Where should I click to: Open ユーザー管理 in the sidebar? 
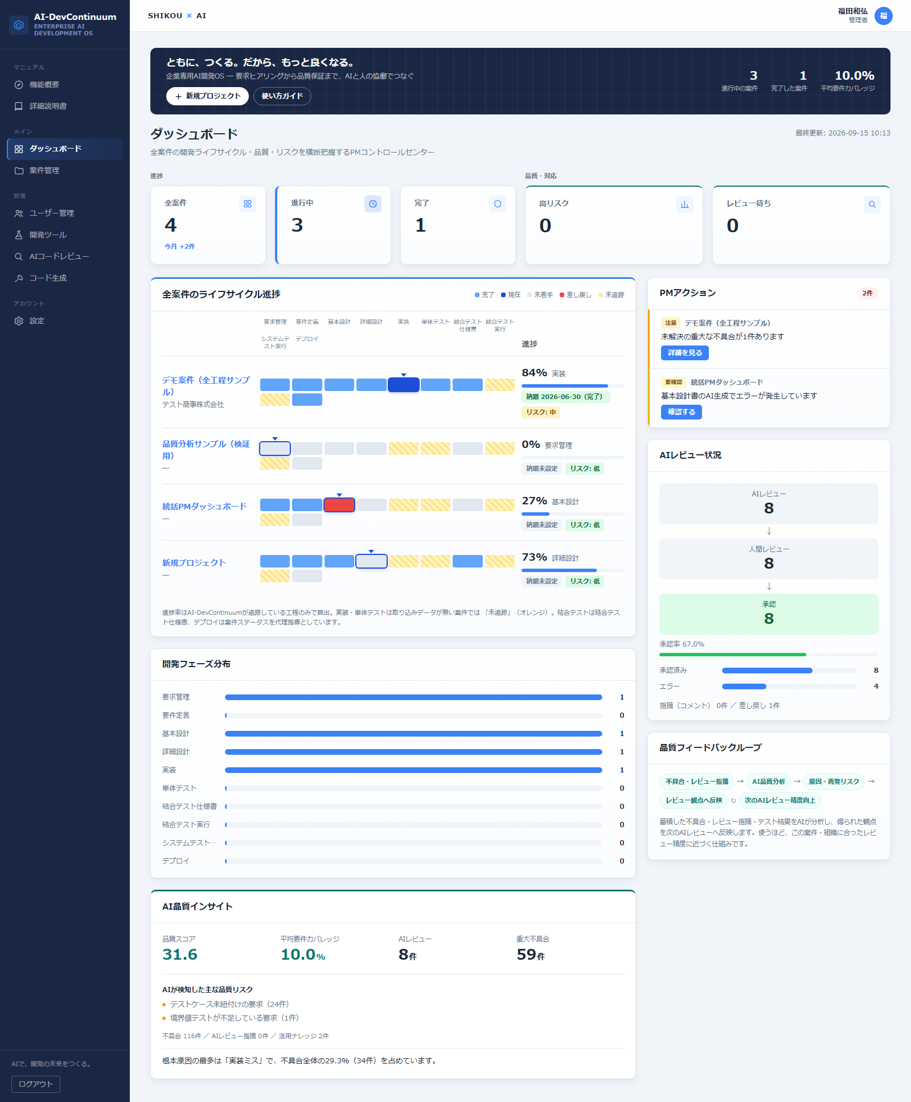pyautogui.click(x=65, y=213)
